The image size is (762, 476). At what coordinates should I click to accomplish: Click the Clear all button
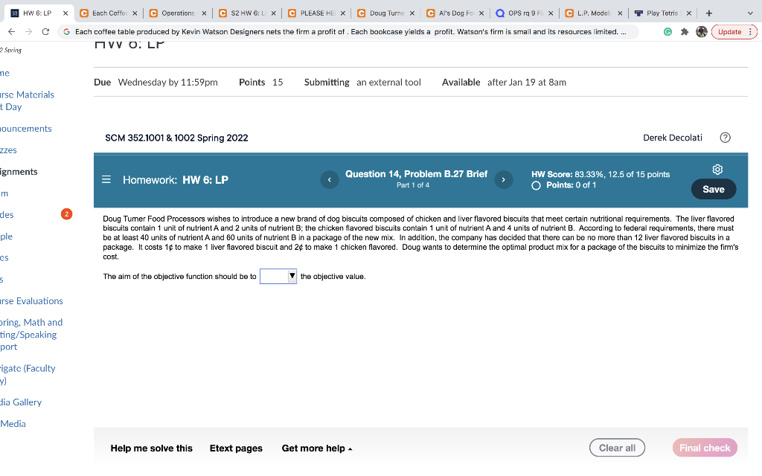coord(617,448)
